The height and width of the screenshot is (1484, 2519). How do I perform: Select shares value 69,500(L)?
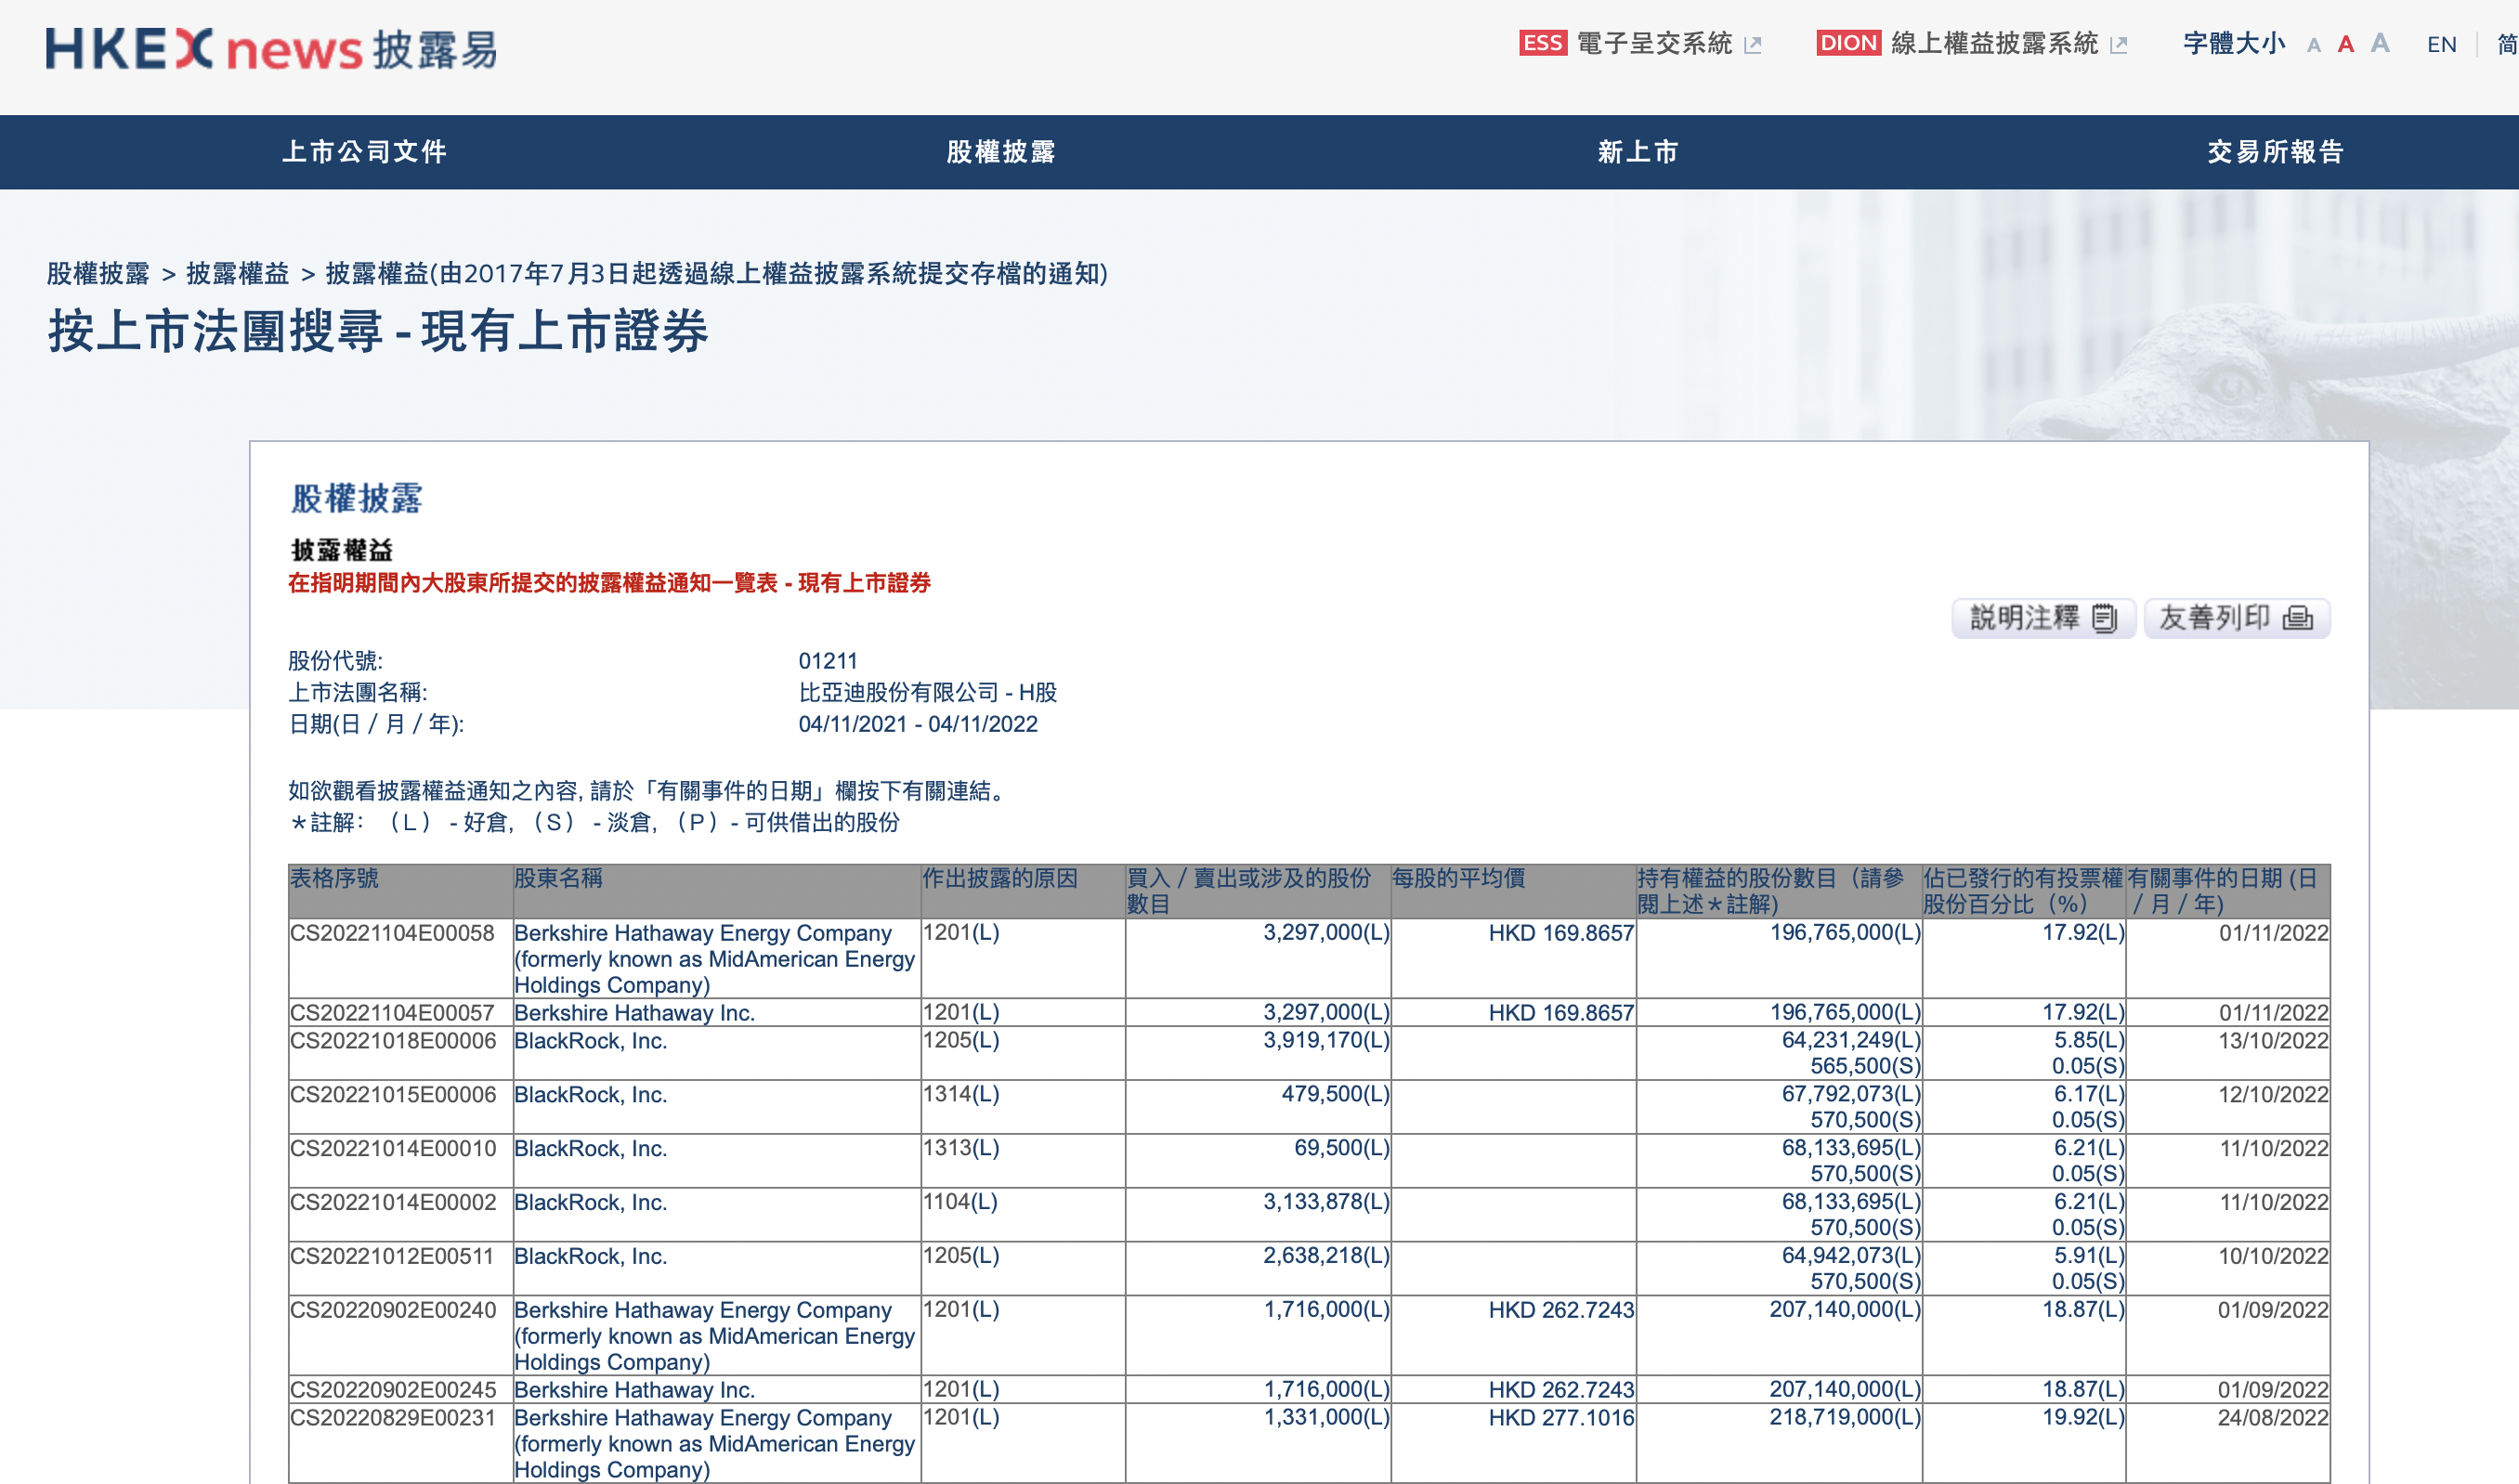pyautogui.click(x=1342, y=1149)
